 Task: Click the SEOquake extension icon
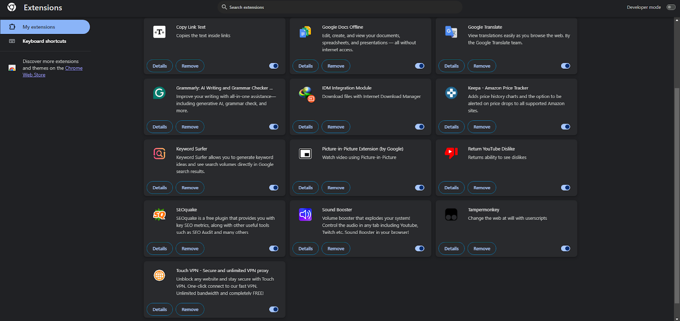(x=159, y=214)
